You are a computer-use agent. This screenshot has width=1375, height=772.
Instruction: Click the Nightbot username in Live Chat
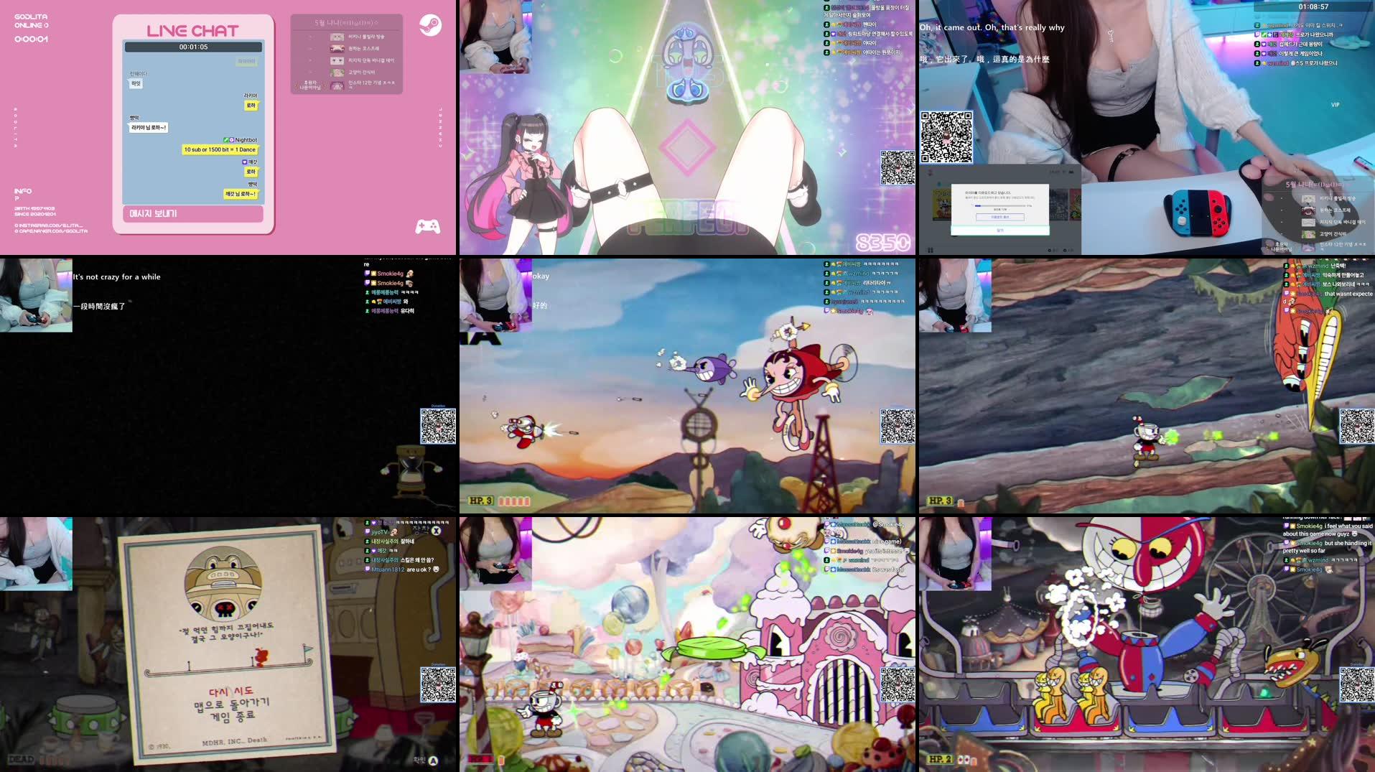click(x=246, y=140)
